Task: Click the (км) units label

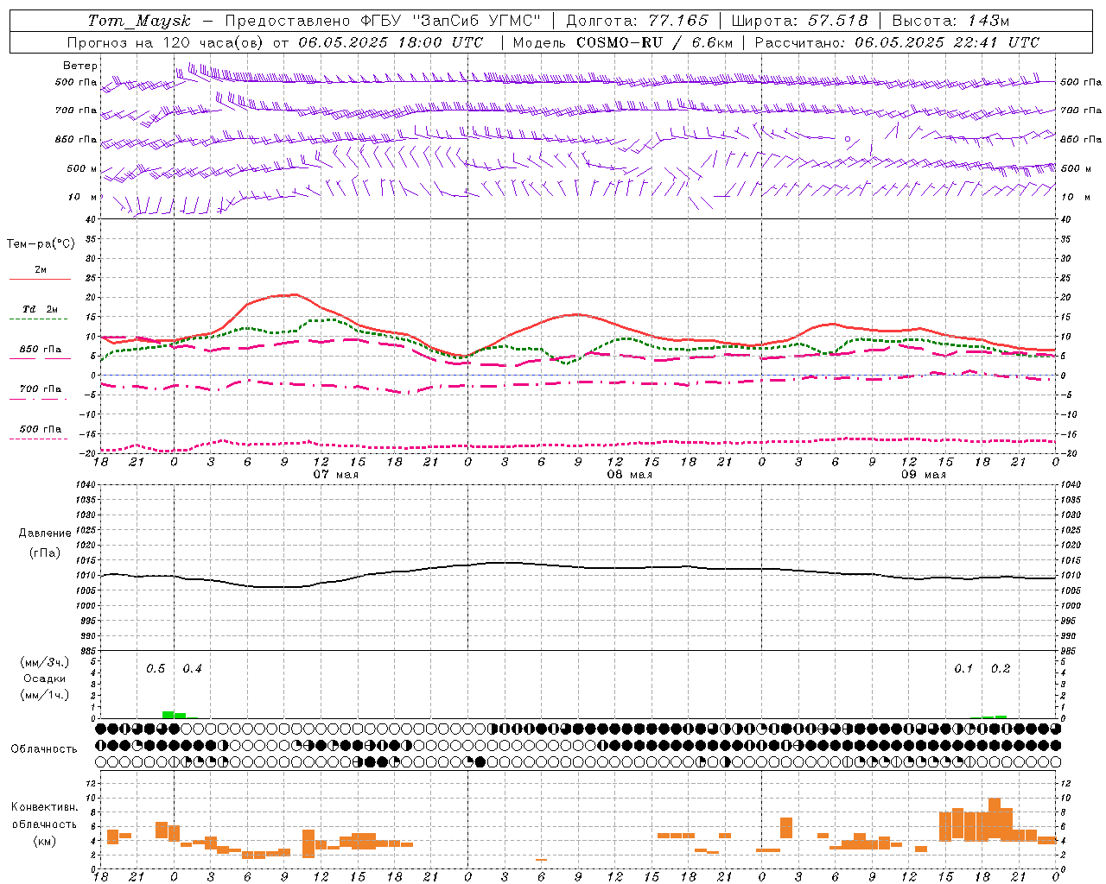Action: (x=45, y=841)
